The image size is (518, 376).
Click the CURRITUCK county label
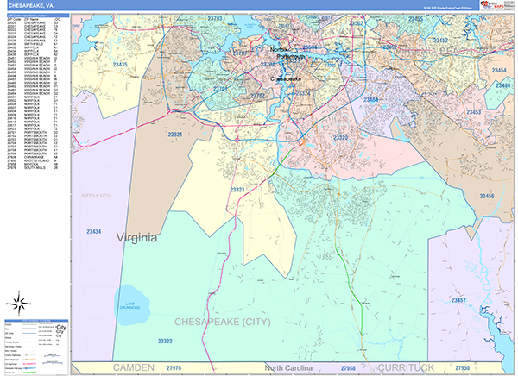point(406,367)
